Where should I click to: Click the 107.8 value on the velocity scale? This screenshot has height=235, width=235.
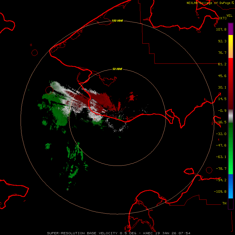click(221, 29)
